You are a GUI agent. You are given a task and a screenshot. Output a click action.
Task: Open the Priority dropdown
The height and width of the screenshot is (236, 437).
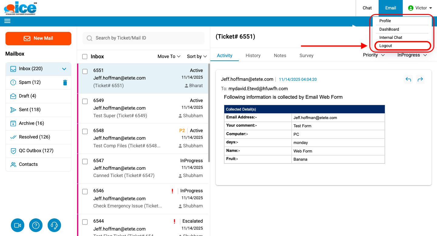click(374, 55)
